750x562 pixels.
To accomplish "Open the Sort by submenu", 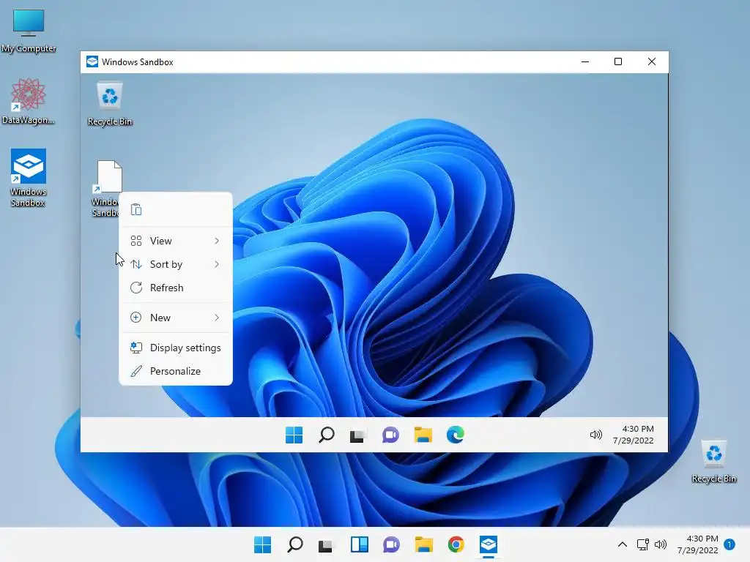I will click(x=176, y=264).
